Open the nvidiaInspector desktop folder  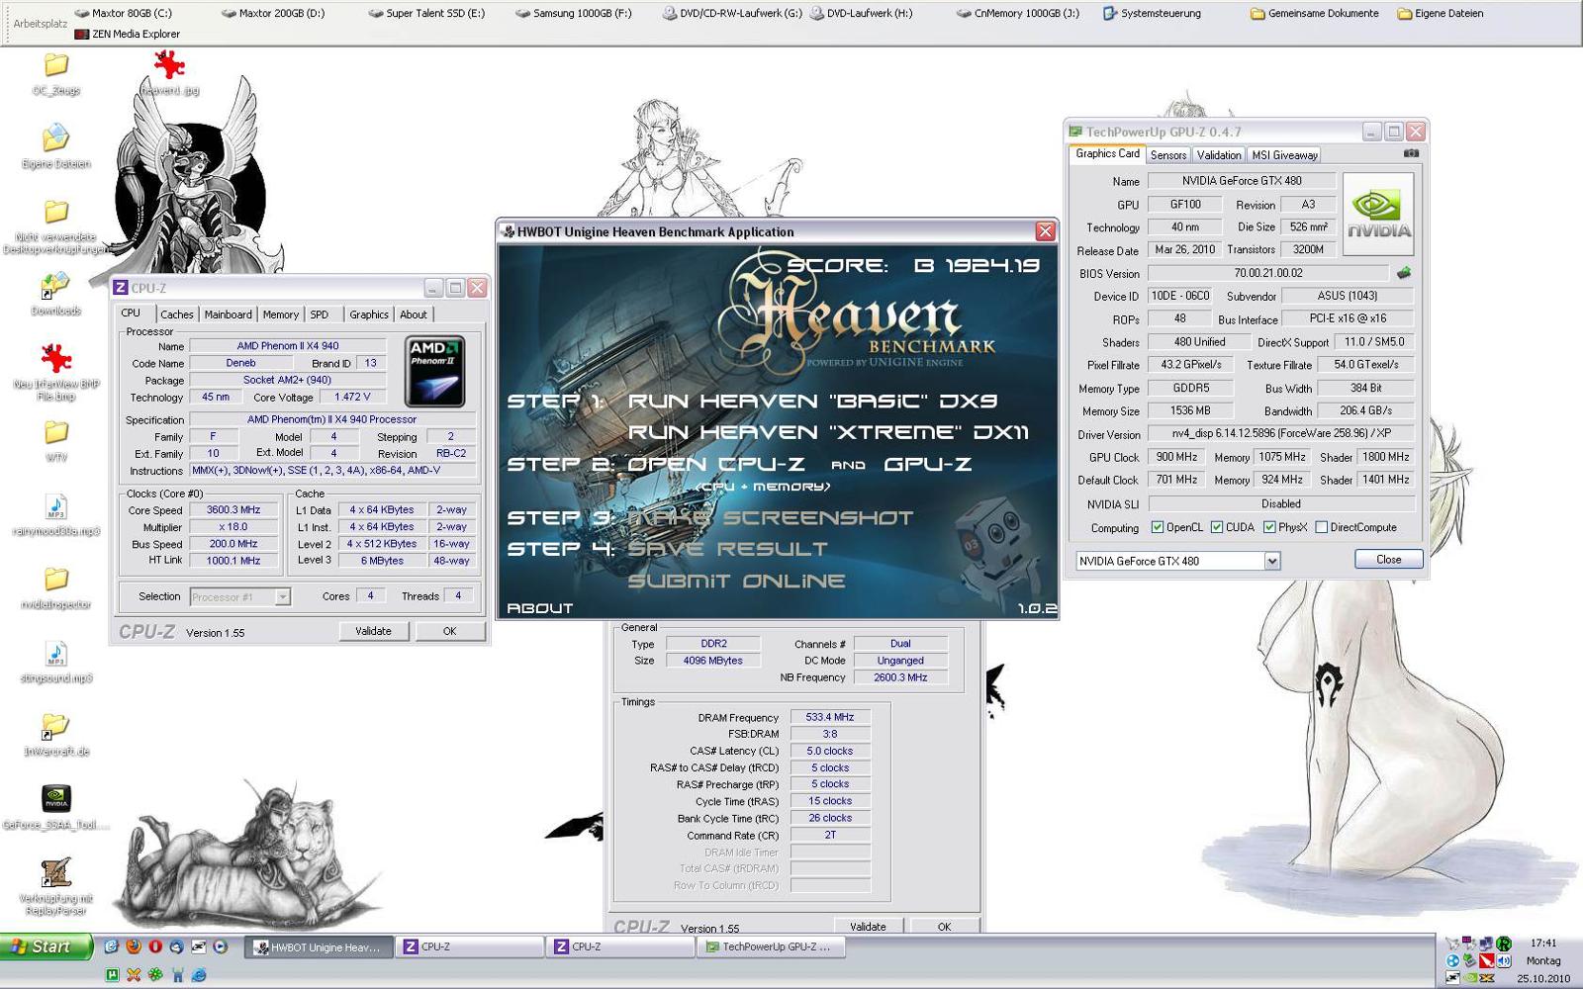point(55,588)
